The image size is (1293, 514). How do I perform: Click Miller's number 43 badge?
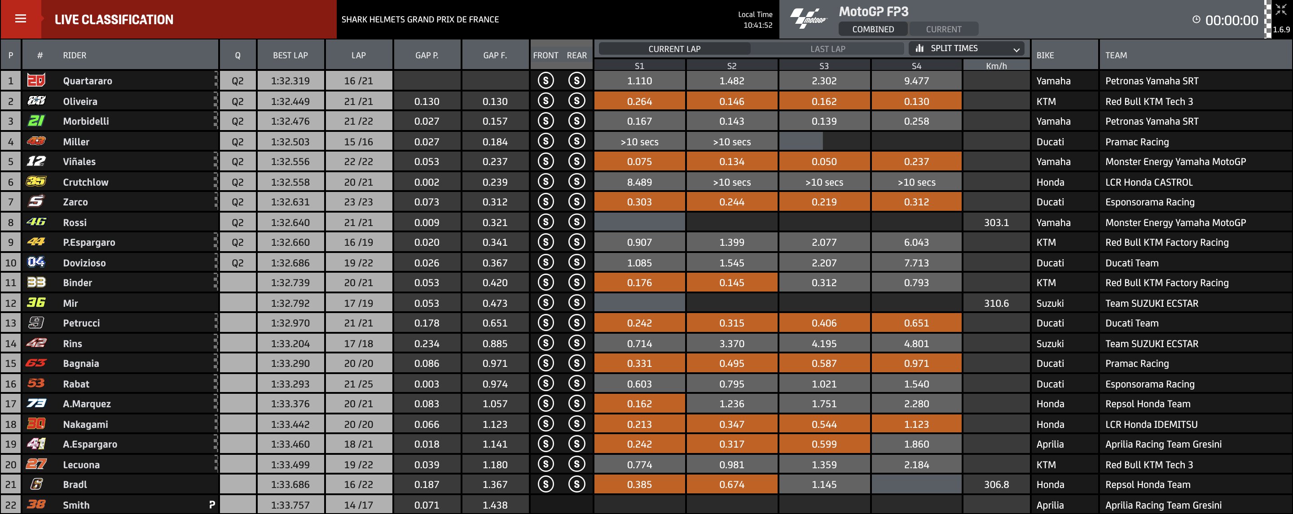(36, 141)
